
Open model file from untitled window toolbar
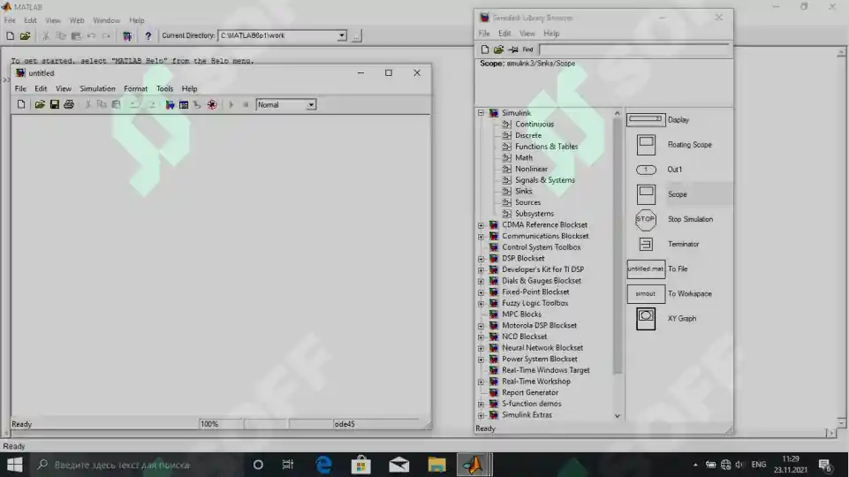pos(40,104)
